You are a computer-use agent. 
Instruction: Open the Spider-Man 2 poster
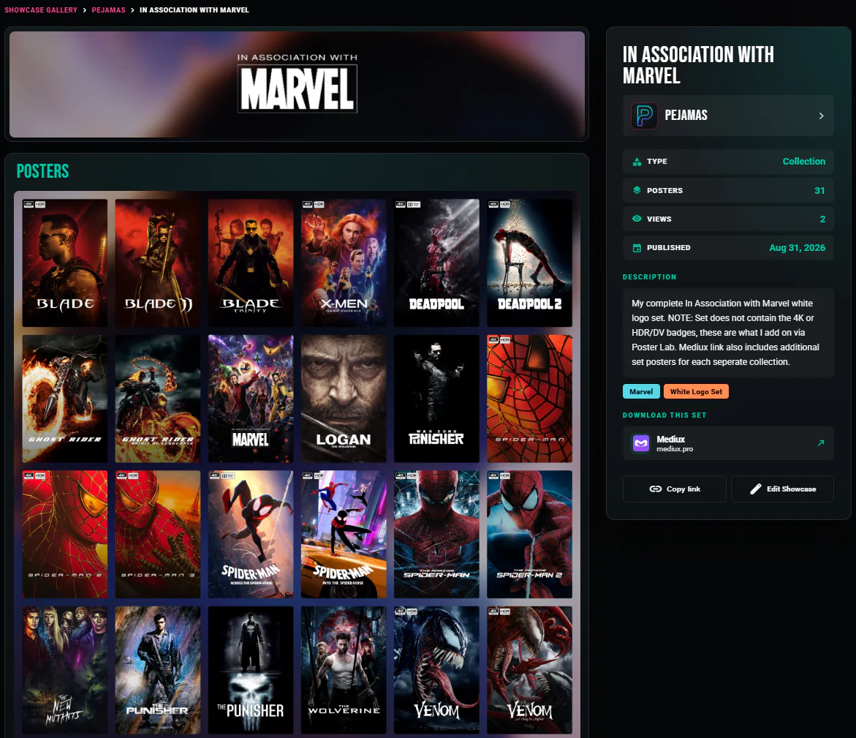coord(65,534)
